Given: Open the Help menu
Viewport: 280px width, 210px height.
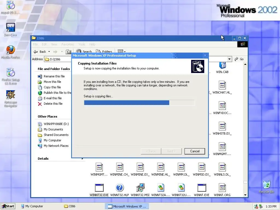Looking at the screenshot, I should tap(92, 44).
